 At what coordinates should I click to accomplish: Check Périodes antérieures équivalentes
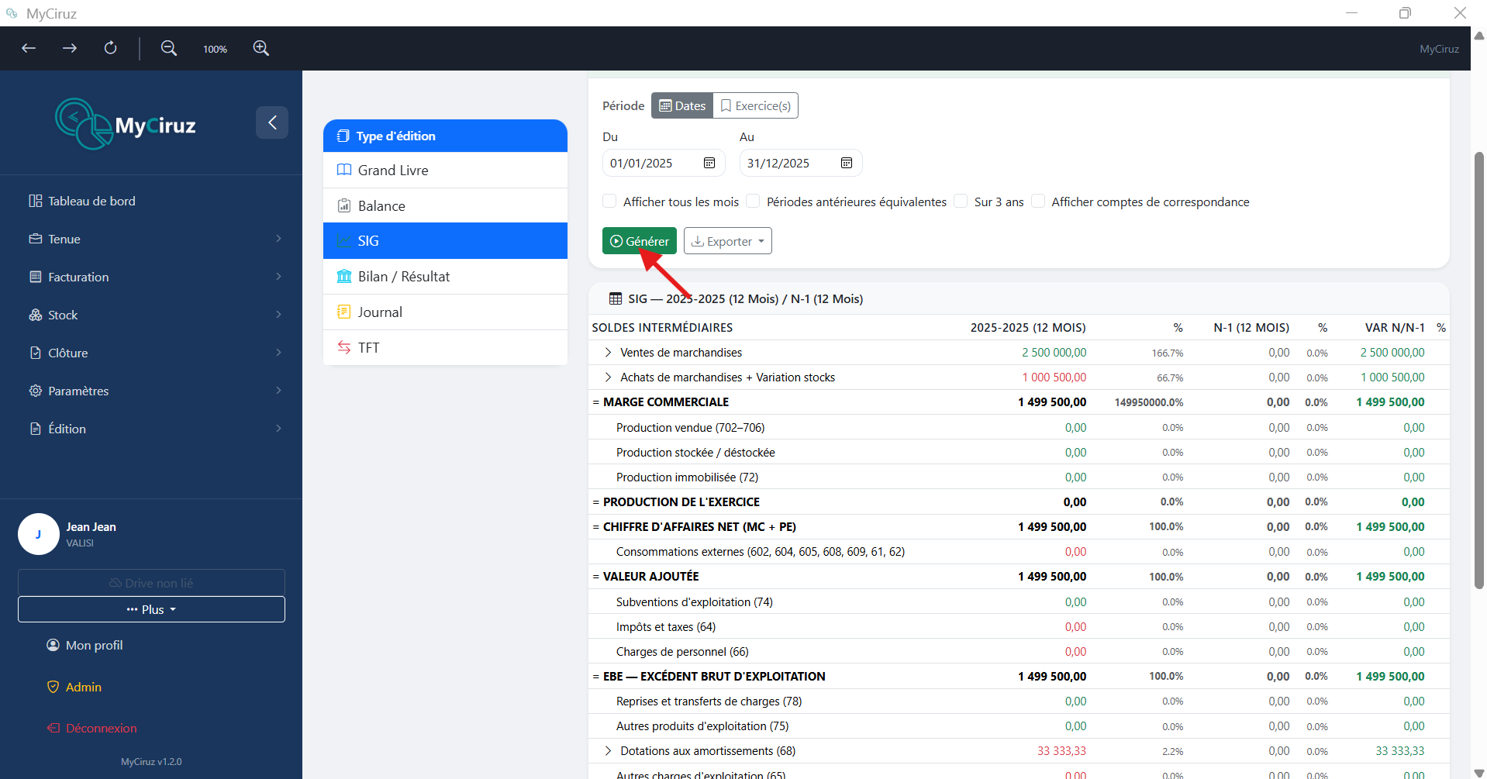pyautogui.click(x=753, y=202)
